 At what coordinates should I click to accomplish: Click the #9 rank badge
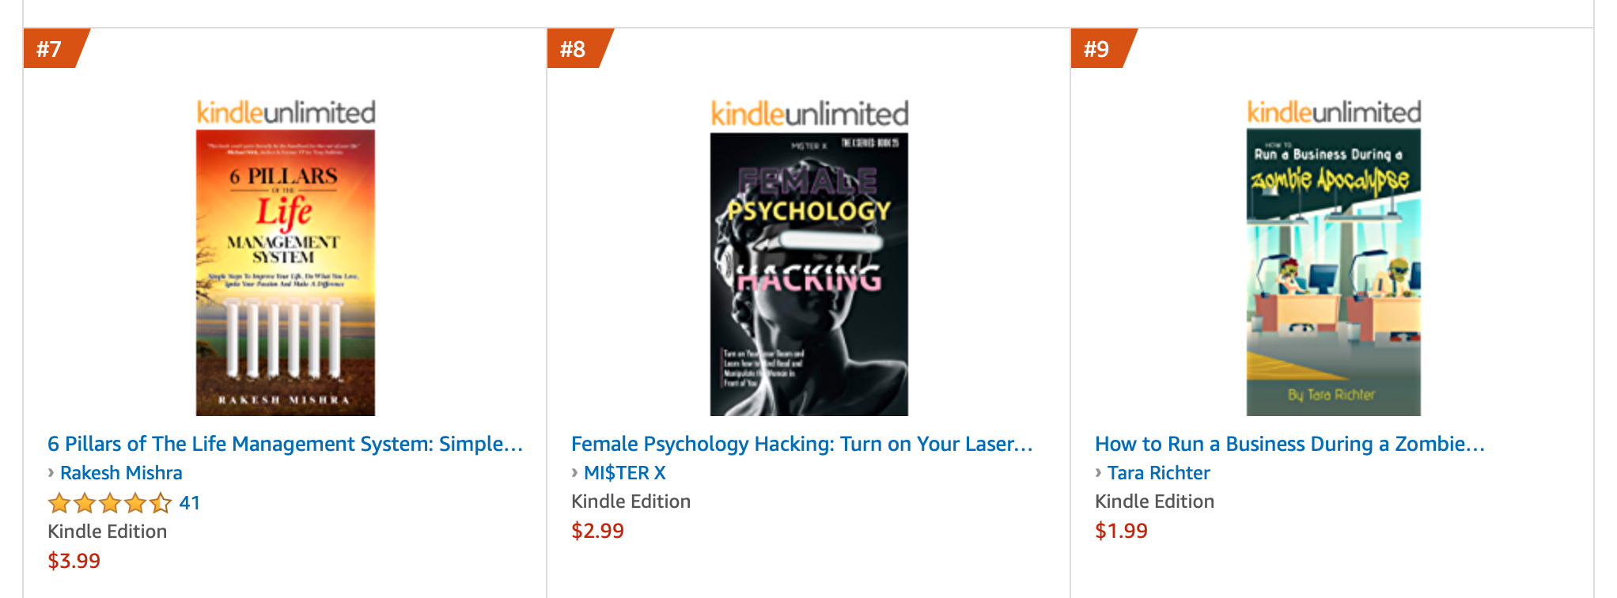[x=1097, y=49]
